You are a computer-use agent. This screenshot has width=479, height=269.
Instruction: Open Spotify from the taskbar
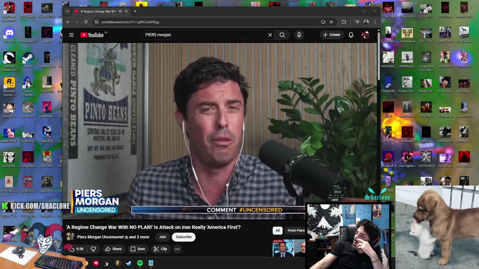click(140, 263)
